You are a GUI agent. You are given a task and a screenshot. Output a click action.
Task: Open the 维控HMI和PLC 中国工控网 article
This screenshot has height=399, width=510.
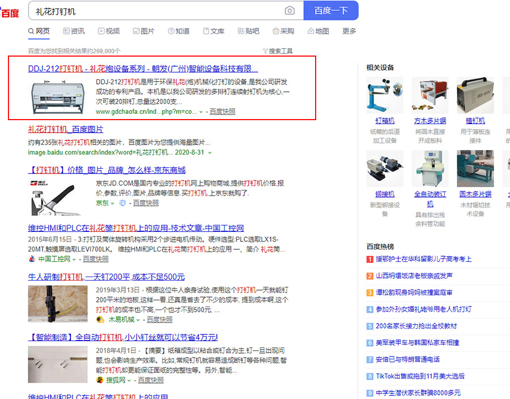tap(136, 228)
